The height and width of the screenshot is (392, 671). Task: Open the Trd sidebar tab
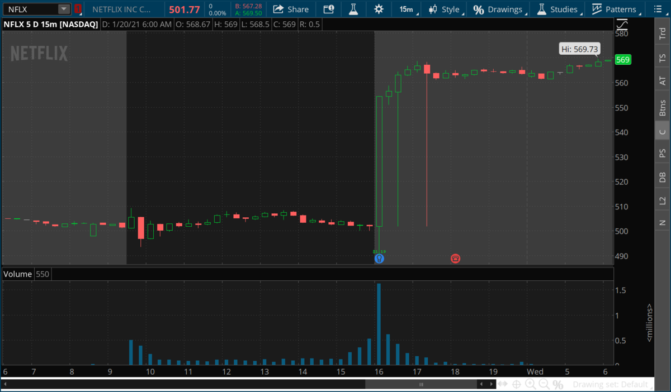662,33
